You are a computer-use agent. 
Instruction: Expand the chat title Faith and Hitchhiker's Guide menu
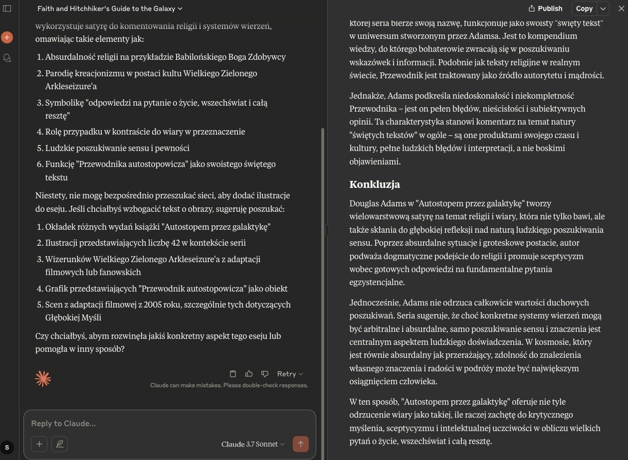point(110,8)
